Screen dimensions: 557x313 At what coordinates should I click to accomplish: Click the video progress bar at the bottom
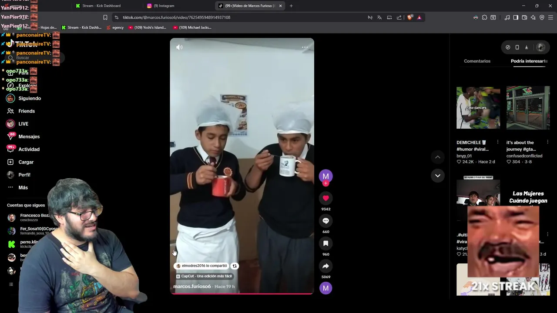tap(242, 294)
